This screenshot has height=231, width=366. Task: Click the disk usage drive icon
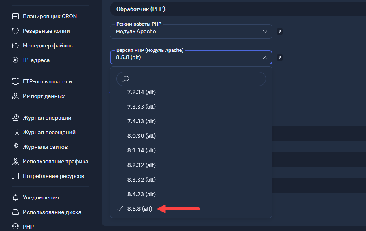[15, 212]
